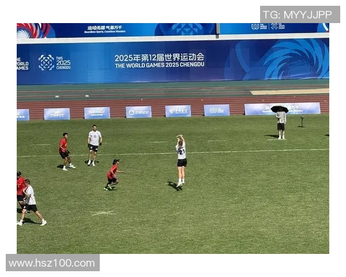Viewport: 346px width, 277px height.
Task: Click the red-white swirl graphic top left
Action: pos(33,31)
